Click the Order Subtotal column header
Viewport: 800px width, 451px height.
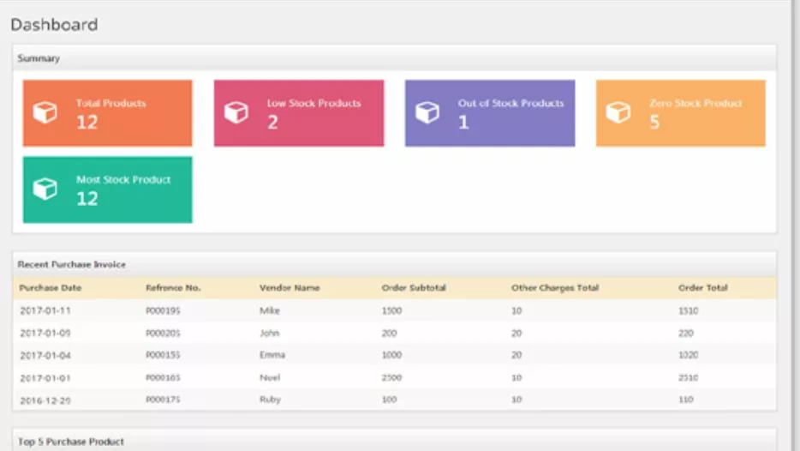[414, 287]
